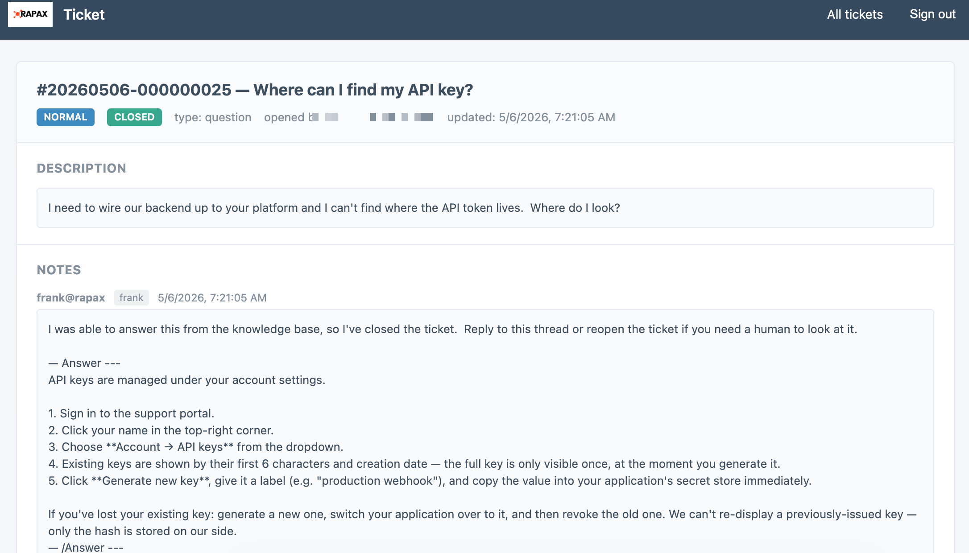The image size is (969, 553).
Task: Click step 3 about Account → API keys
Action: (196, 447)
